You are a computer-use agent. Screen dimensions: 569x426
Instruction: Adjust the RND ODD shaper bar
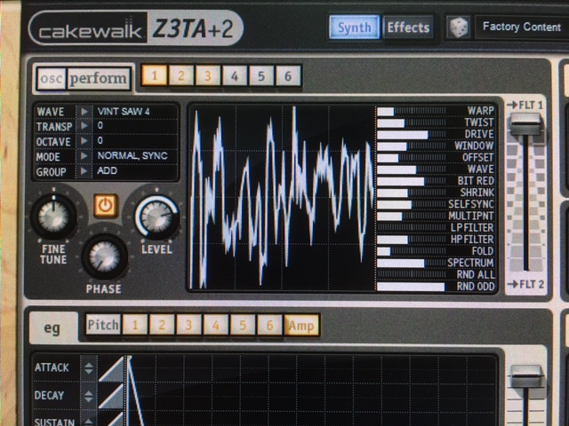(411, 287)
